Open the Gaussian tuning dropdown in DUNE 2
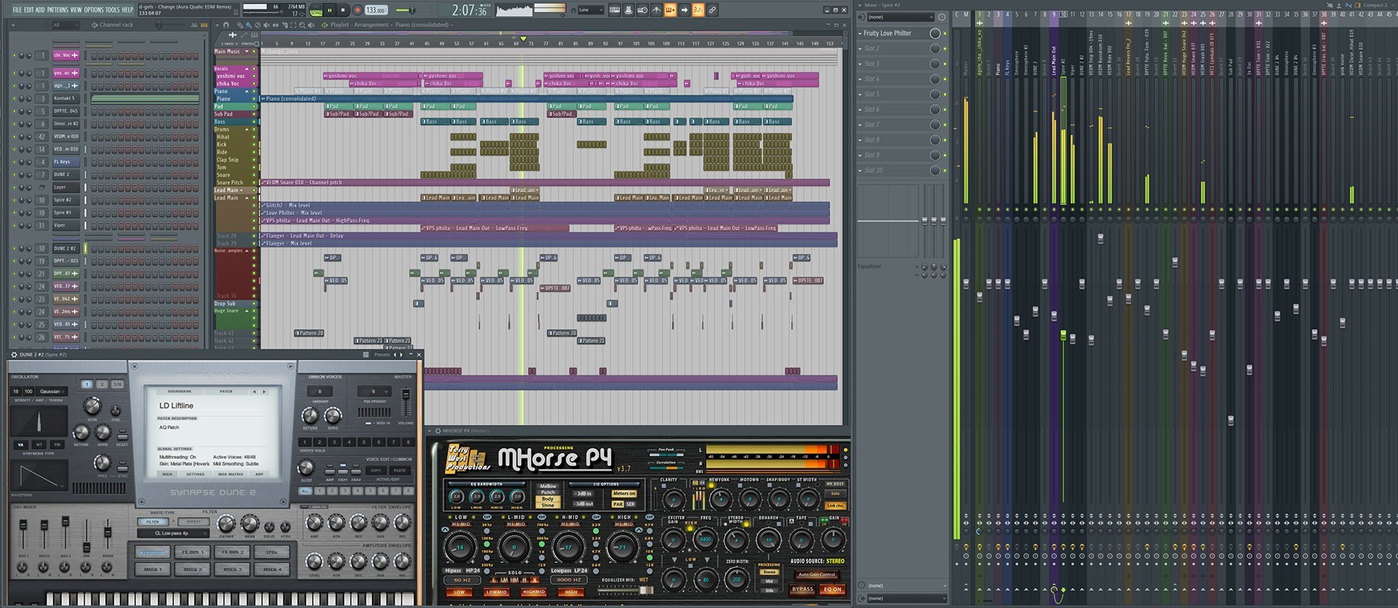Image resolution: width=1398 pixels, height=608 pixels. click(52, 391)
